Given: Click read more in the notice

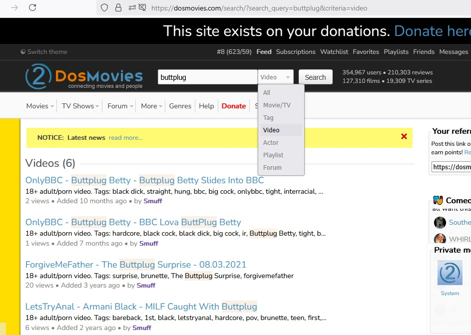Looking at the screenshot, I should click(x=125, y=137).
